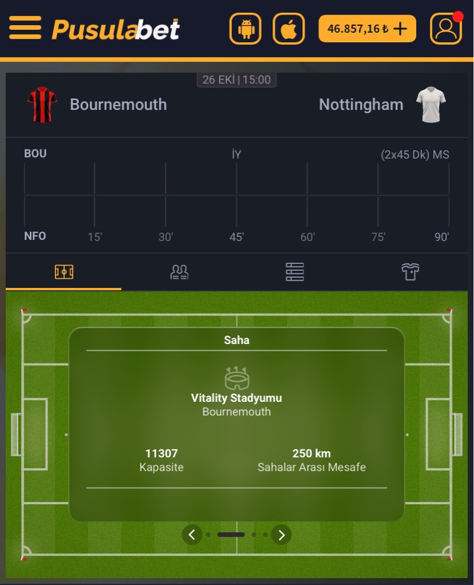Open the account balance deposit button
Viewport: 474px width, 585px height.
pyautogui.click(x=367, y=29)
